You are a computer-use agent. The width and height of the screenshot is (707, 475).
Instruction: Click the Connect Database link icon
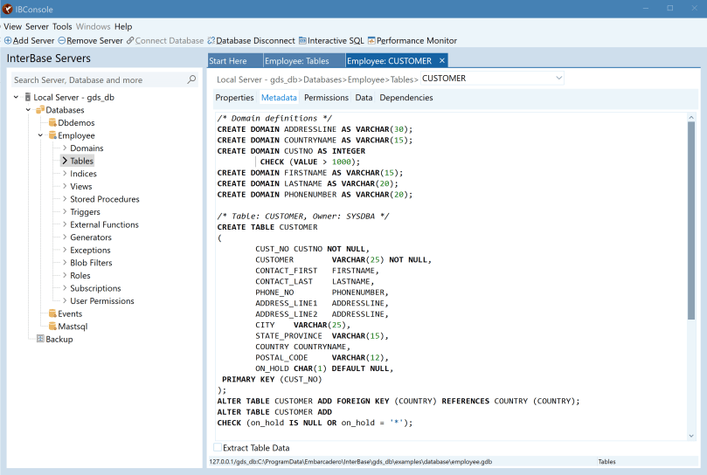[x=130, y=40]
